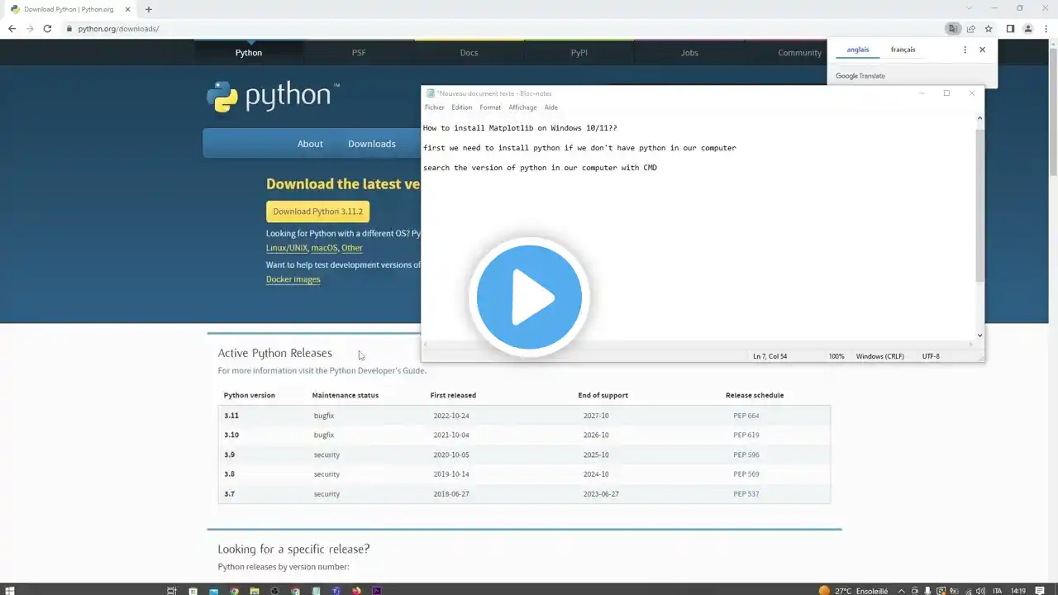Click Notepad's vertical scrollbar down arrow
The width and height of the screenshot is (1058, 595).
coord(980,335)
